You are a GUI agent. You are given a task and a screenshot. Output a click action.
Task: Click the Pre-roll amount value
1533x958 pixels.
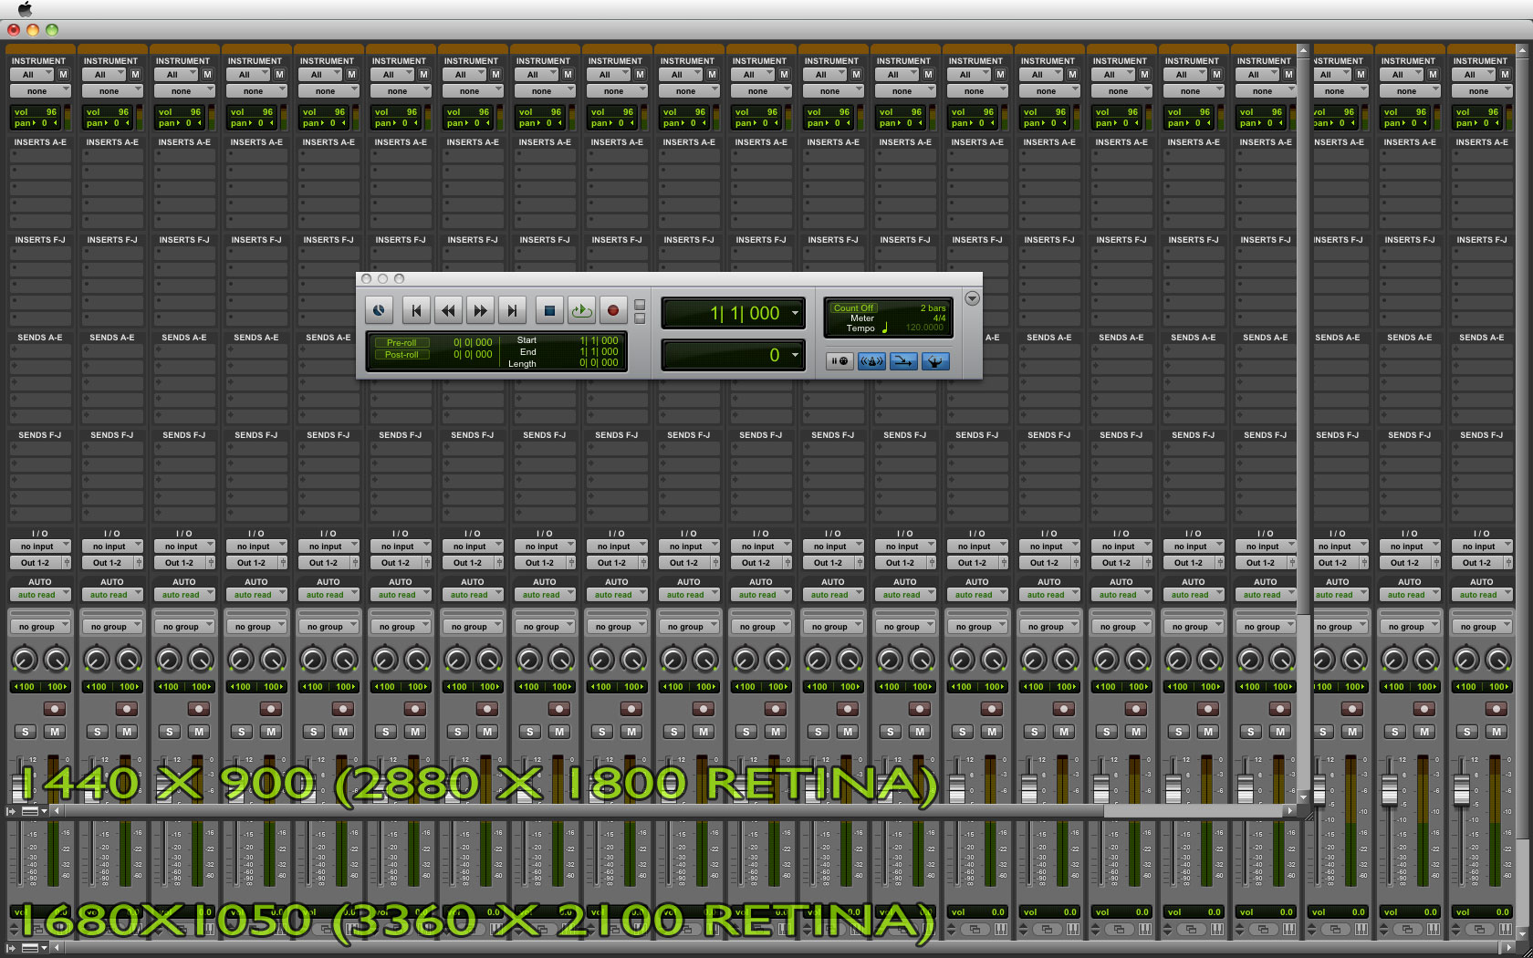click(473, 343)
